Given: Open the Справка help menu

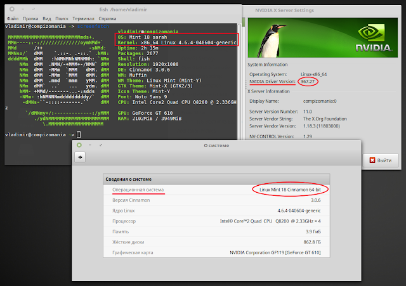Looking at the screenshot, I should coord(114,19).
